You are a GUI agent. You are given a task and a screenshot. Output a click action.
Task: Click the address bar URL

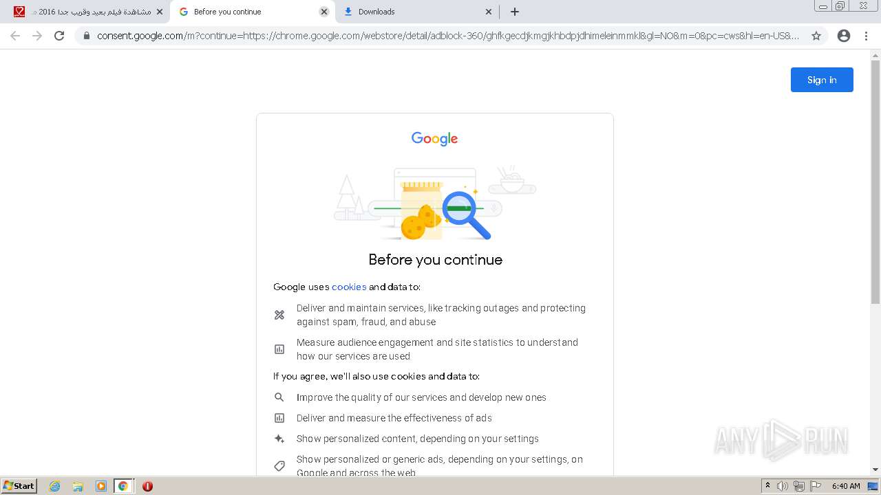[448, 36]
